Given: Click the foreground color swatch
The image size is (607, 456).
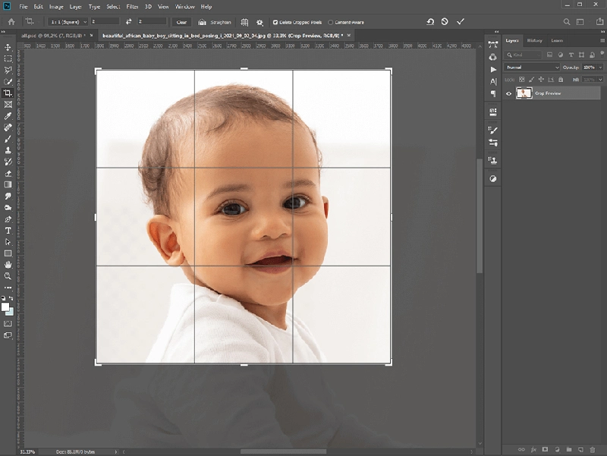Looking at the screenshot, I should (5, 307).
